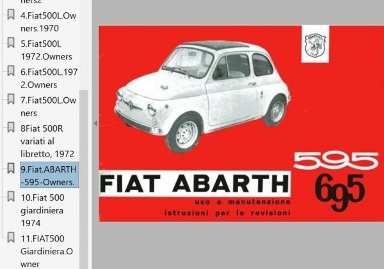This screenshot has height=269, width=384.
Task: Open bookmark 10.Fiat 500 giardiniera 1974
Action: (x=42, y=210)
